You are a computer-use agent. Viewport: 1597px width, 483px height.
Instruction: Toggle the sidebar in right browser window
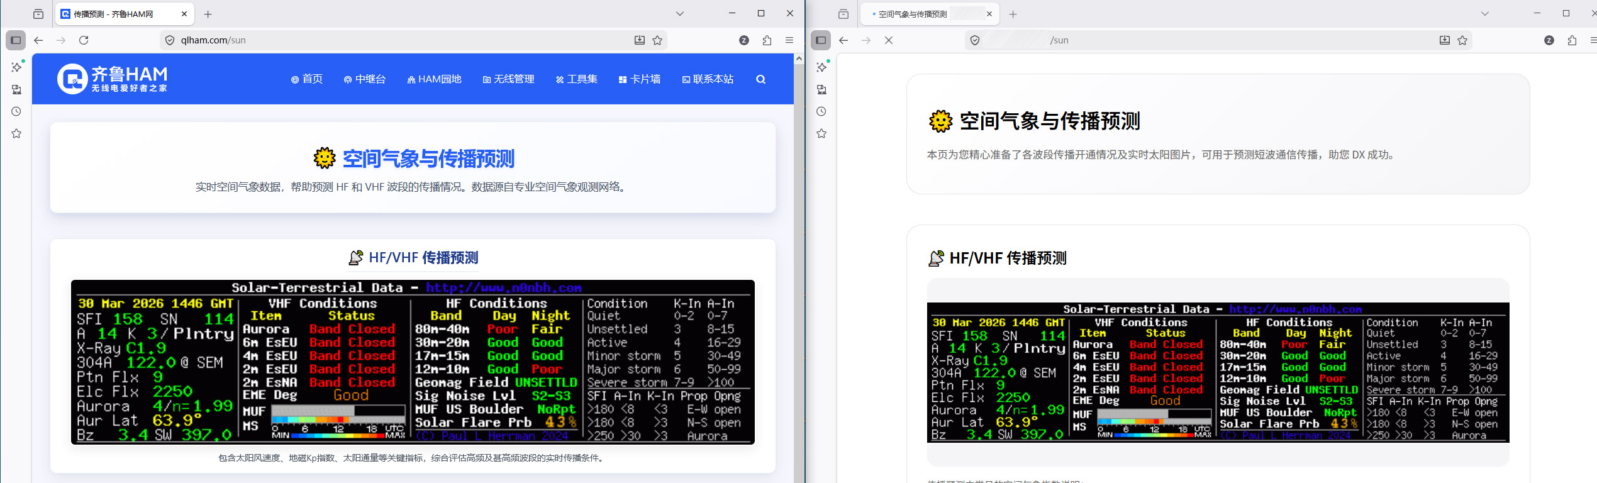coord(821,40)
